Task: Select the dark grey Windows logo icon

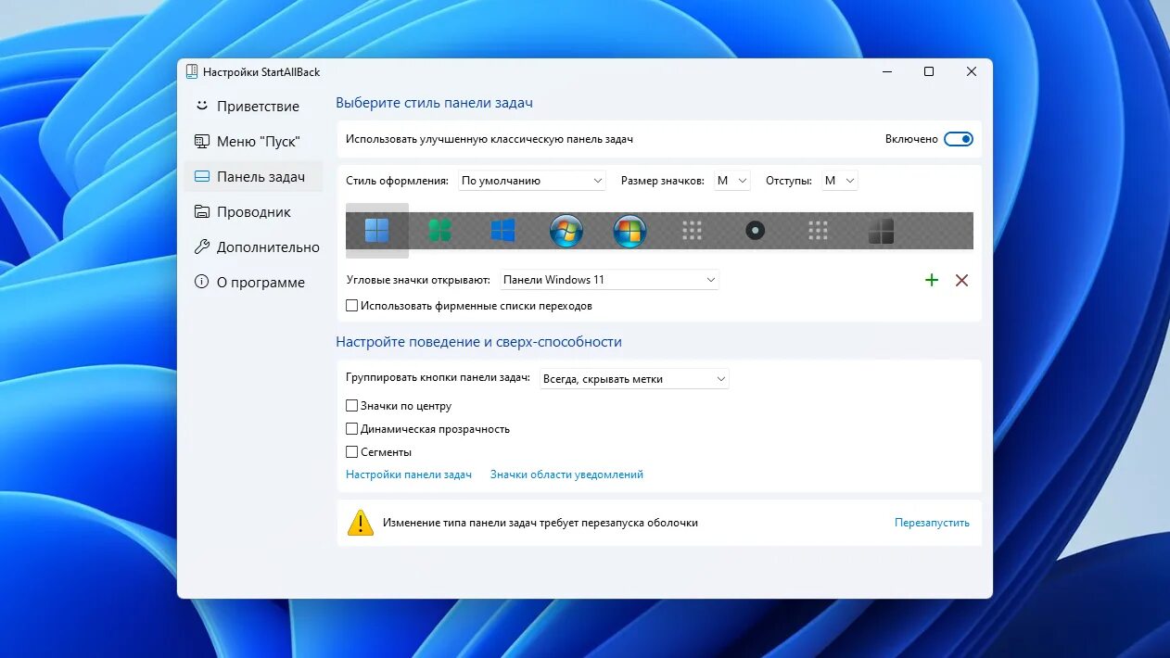Action: point(881,231)
